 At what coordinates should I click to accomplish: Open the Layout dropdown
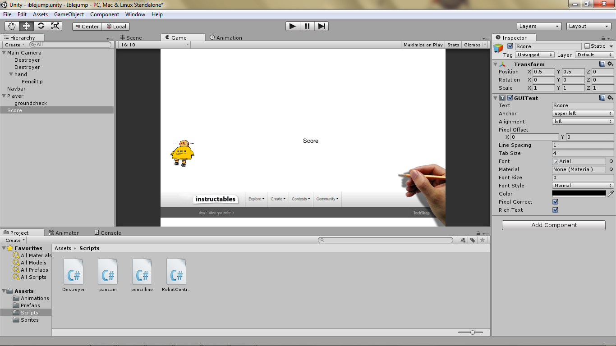(x=589, y=26)
